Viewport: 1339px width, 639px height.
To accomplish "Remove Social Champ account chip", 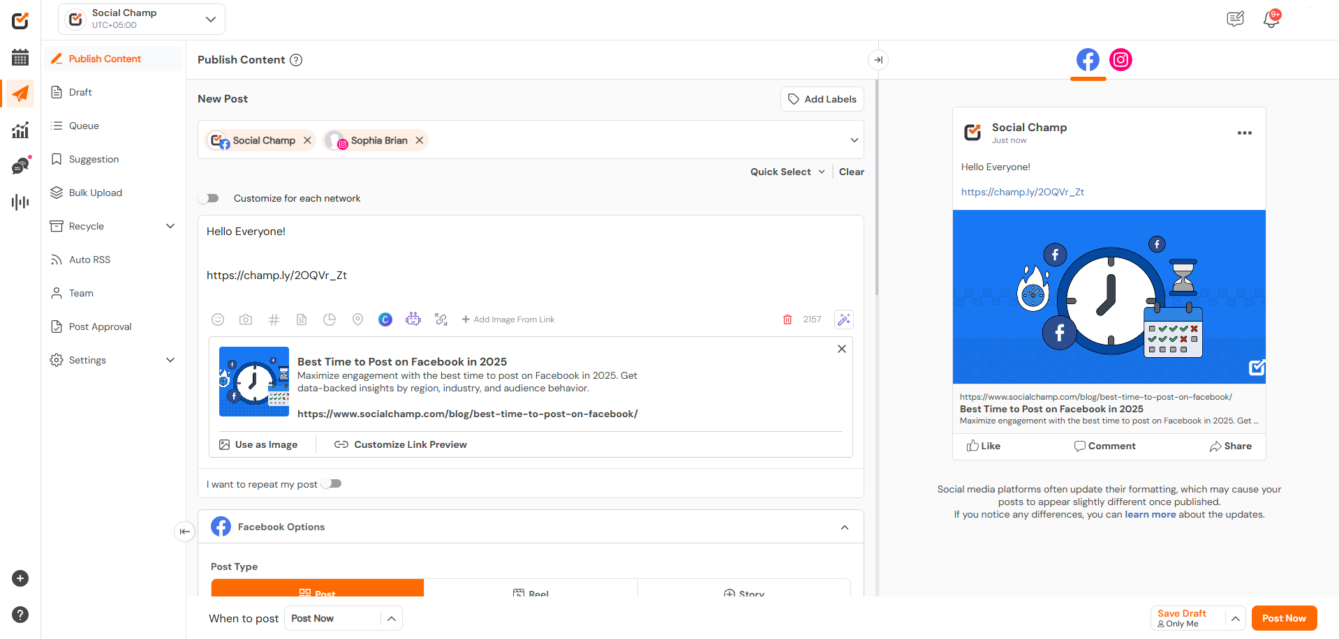I will tap(307, 140).
